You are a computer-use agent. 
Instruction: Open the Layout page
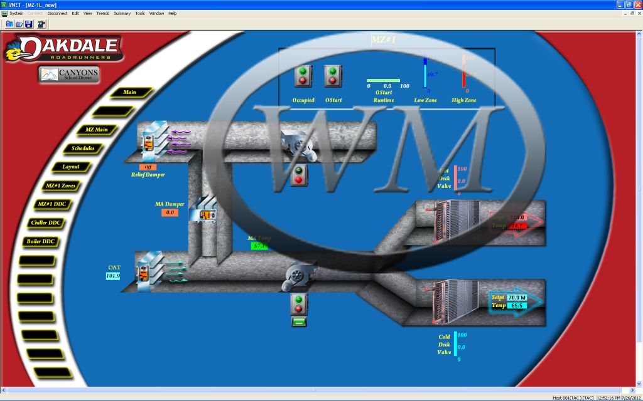click(71, 167)
